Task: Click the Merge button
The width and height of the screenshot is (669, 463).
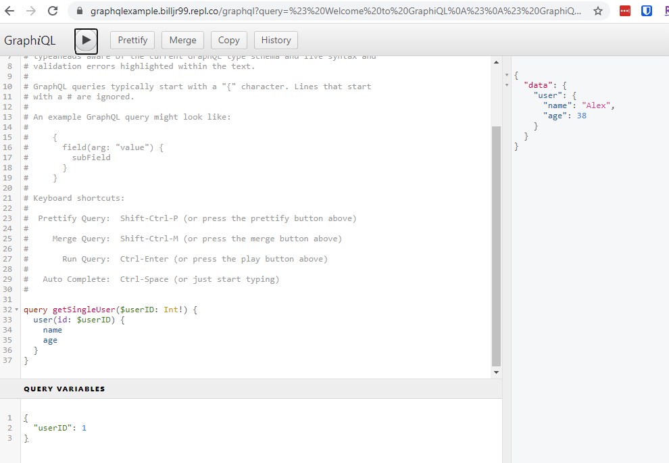Action: (x=182, y=41)
